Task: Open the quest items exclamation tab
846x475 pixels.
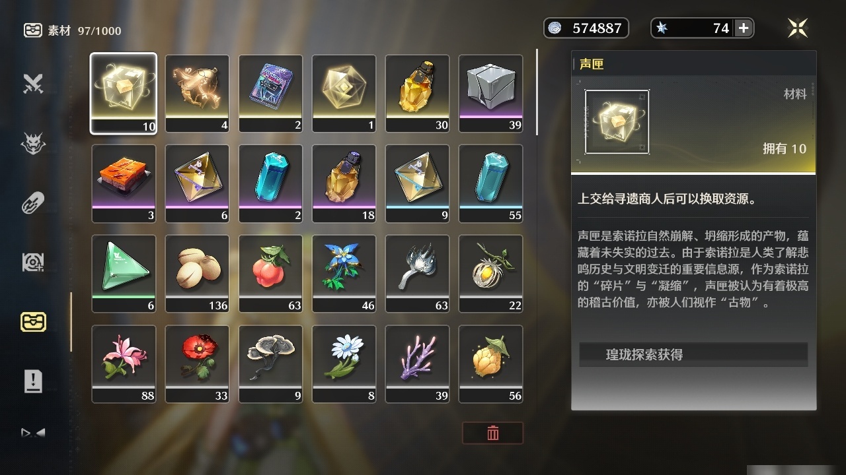Action: tap(33, 381)
